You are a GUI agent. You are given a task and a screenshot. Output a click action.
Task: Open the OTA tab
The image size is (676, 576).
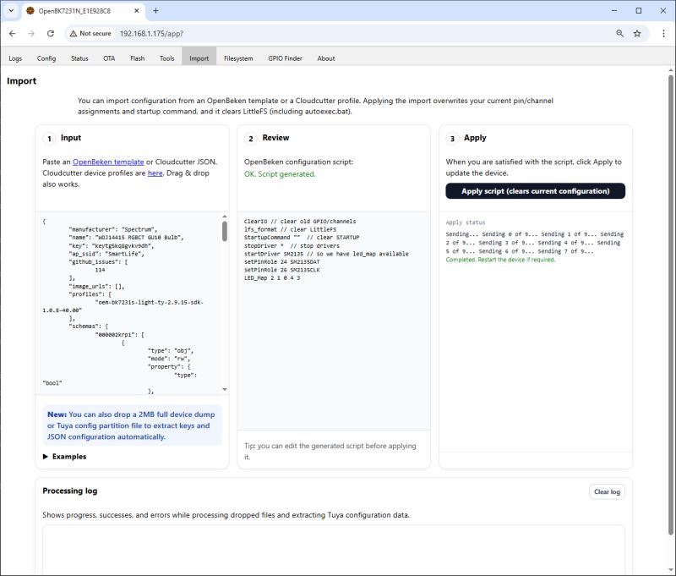108,58
